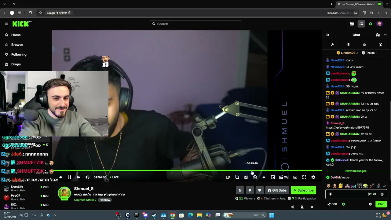Screen dimensions: 391x220
Task: Click the hourglass slow-mode icon in chat
Action: [x=381, y=45]
